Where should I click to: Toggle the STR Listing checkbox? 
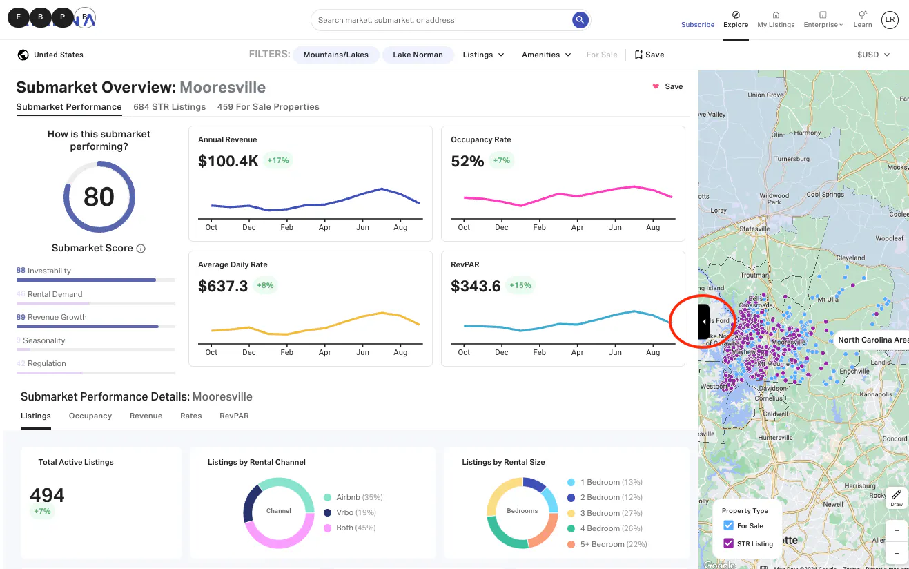(x=728, y=543)
